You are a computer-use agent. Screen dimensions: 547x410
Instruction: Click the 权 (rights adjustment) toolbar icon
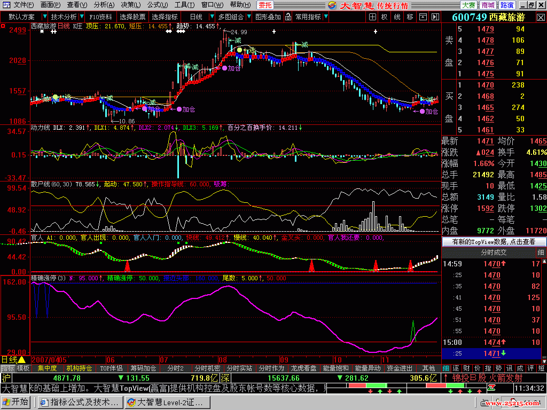click(x=384, y=17)
